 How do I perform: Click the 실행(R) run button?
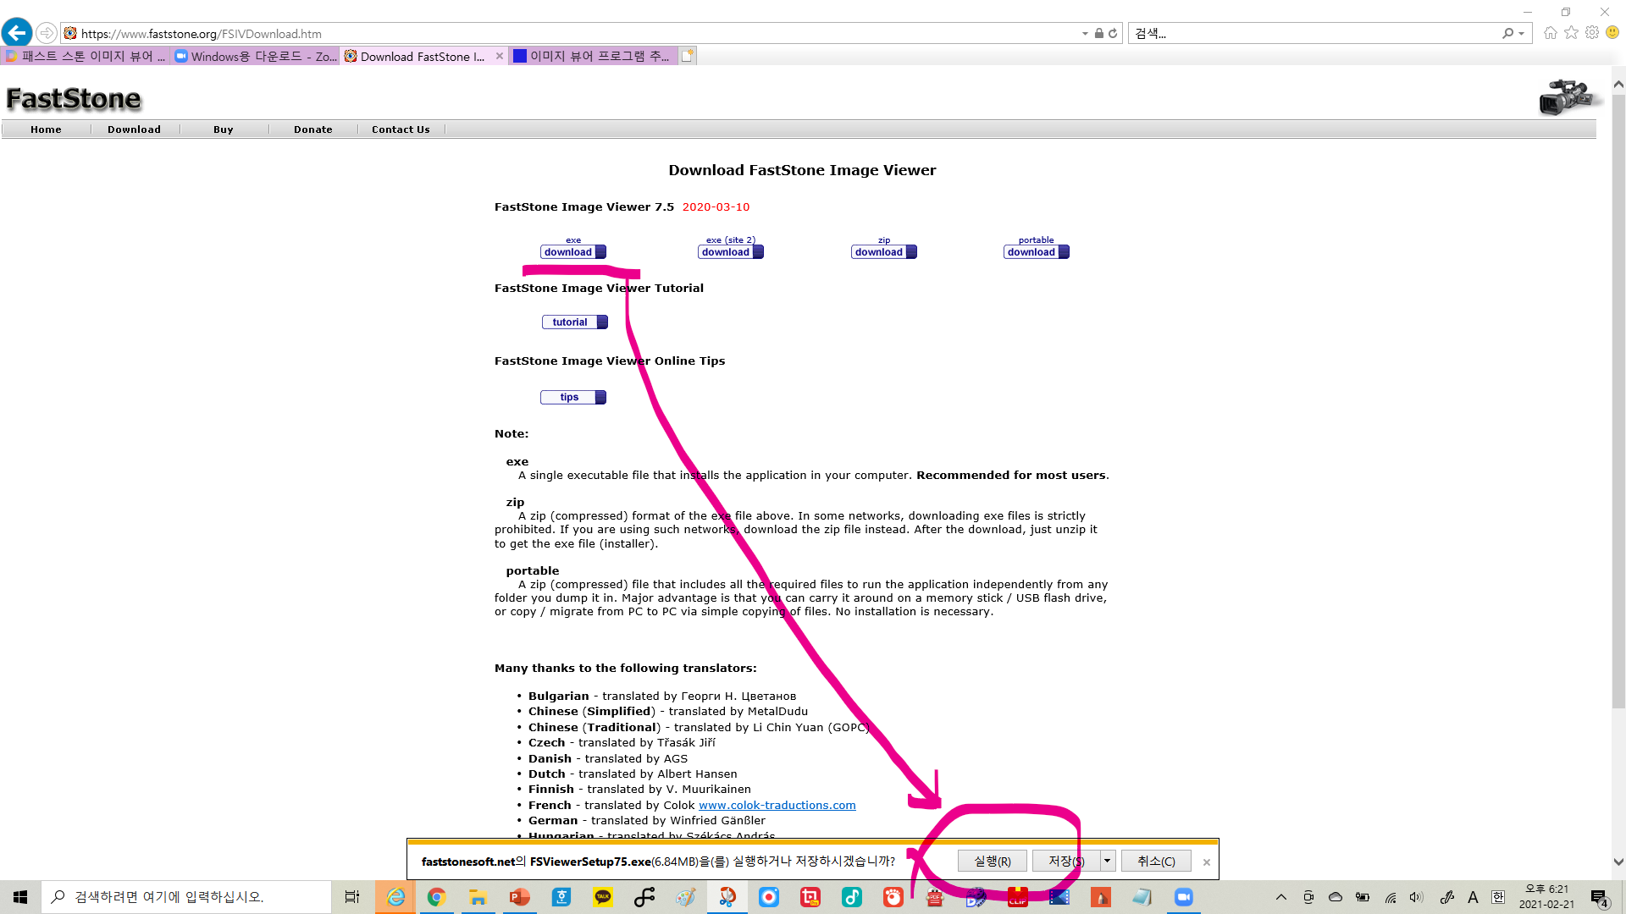(x=992, y=861)
